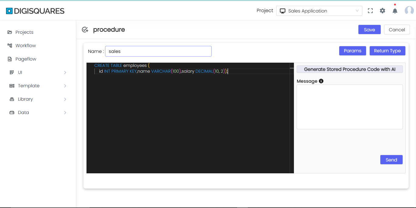This screenshot has width=416, height=208.
Task: Expand the Data menu chevron
Action: [x=65, y=113]
